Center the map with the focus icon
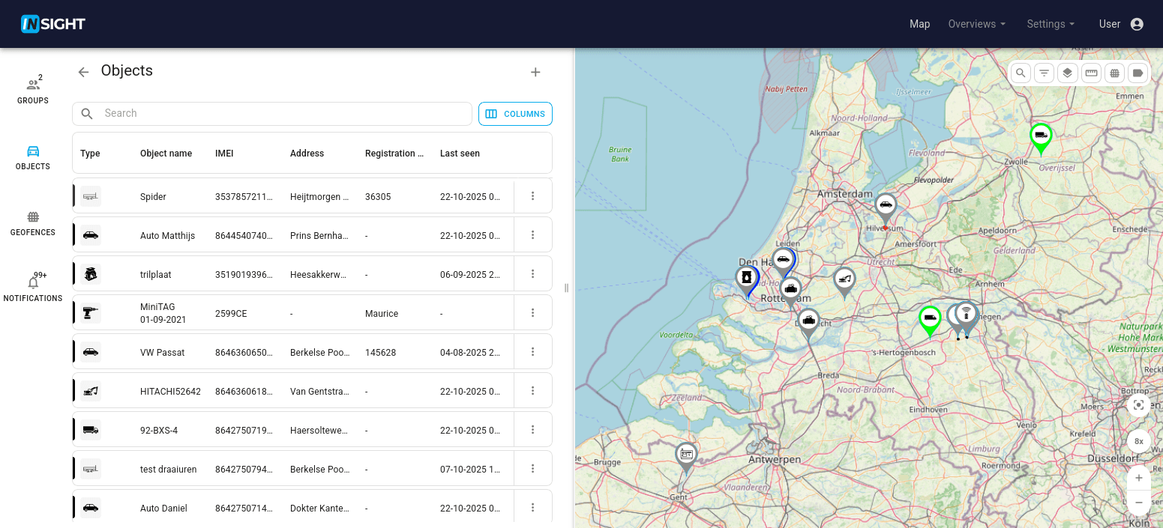 click(x=1138, y=405)
